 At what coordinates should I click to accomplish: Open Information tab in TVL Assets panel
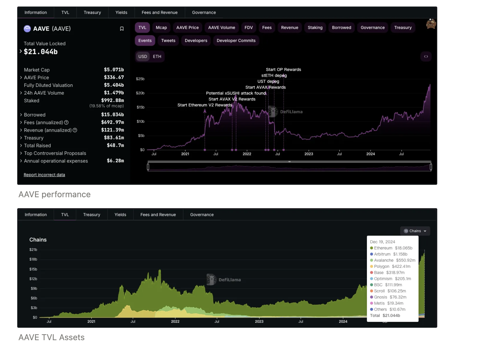(x=36, y=215)
